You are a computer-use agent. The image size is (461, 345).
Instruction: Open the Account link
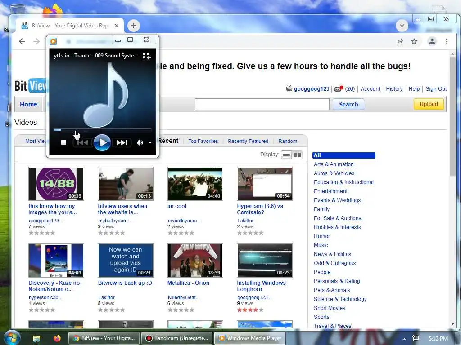coord(370,89)
